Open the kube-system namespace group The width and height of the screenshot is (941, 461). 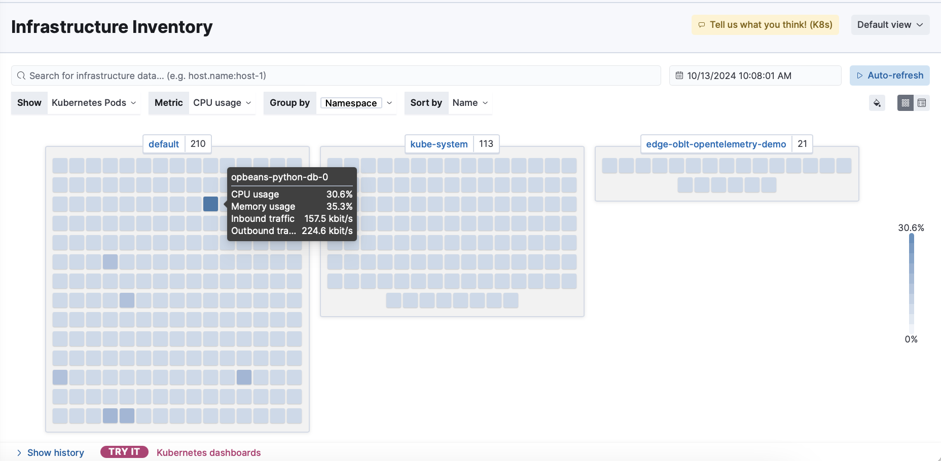click(x=439, y=144)
